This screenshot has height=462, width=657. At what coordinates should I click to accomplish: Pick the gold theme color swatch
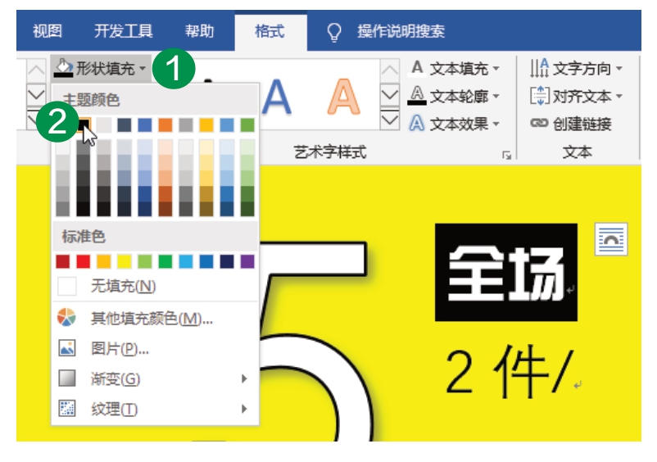[206, 125]
